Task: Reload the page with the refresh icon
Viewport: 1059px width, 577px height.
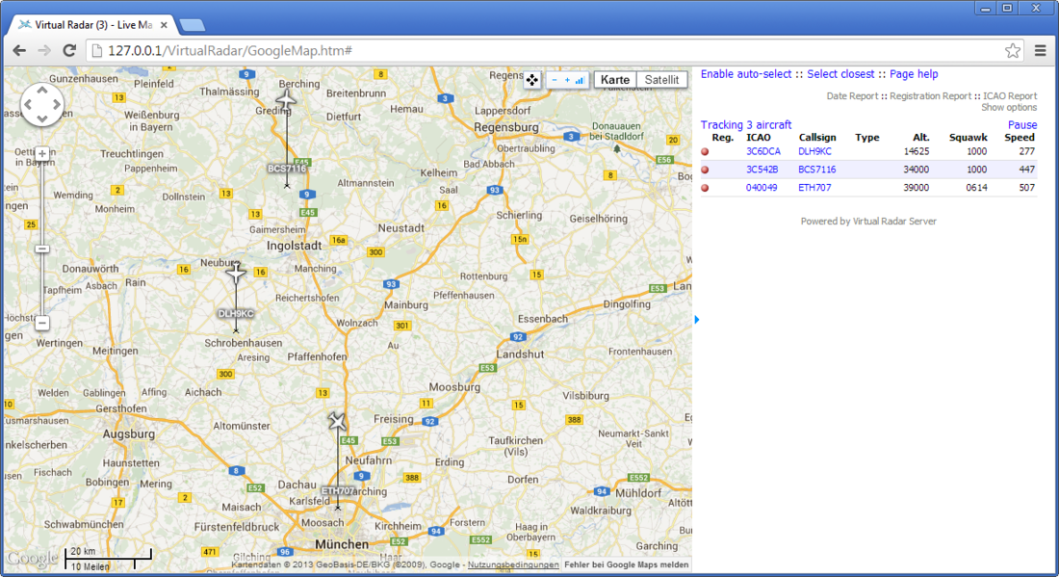Action: coord(68,49)
